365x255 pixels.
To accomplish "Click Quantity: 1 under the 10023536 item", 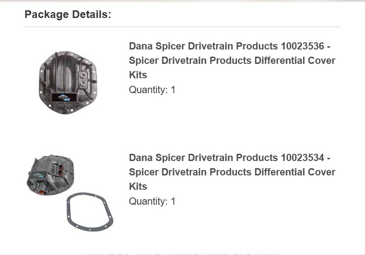I will tap(152, 89).
